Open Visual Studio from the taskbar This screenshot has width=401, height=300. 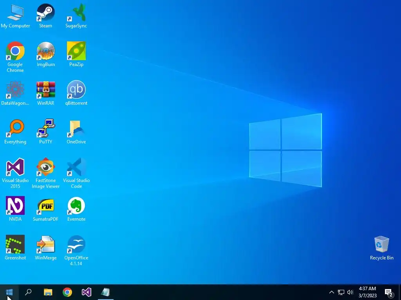click(87, 292)
